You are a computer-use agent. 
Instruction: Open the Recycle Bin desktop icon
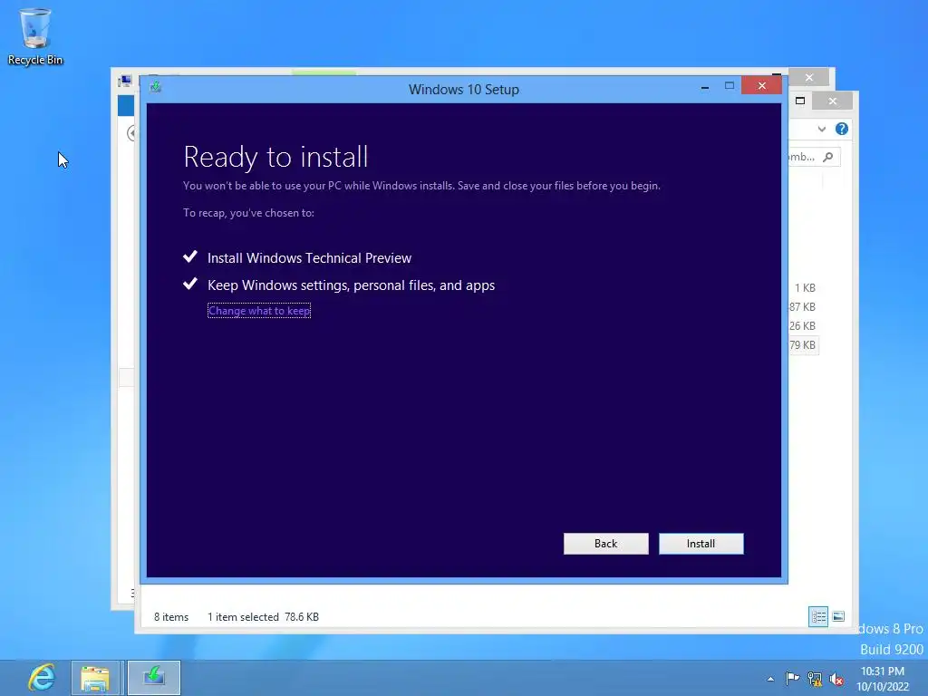click(35, 36)
